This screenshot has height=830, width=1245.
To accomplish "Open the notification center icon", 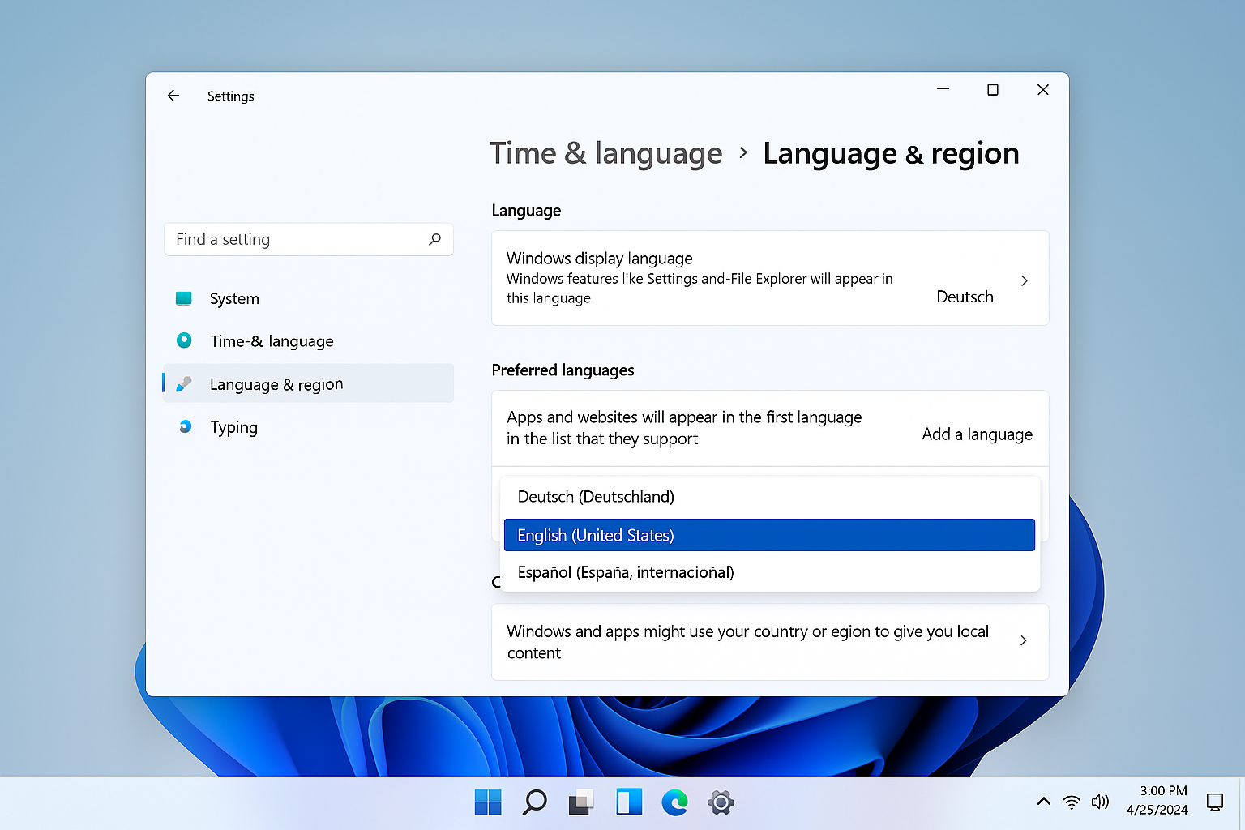I will [1215, 802].
